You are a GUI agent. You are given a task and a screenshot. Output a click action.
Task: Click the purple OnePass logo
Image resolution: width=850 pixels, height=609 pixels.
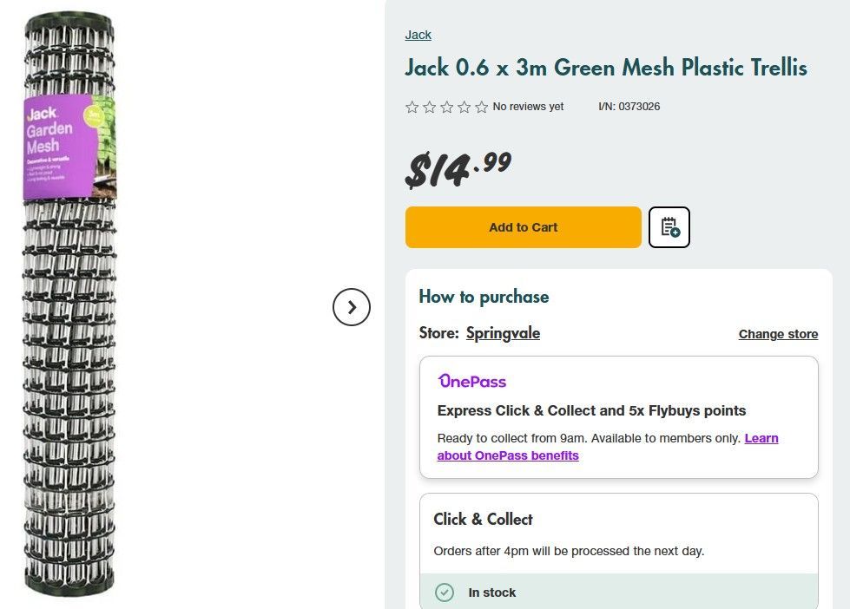tap(471, 382)
